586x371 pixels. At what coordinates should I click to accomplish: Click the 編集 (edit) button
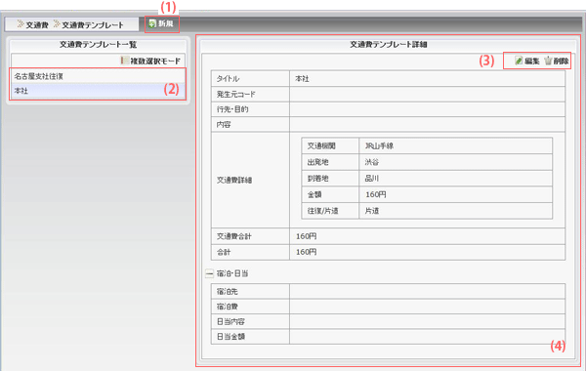(x=527, y=61)
